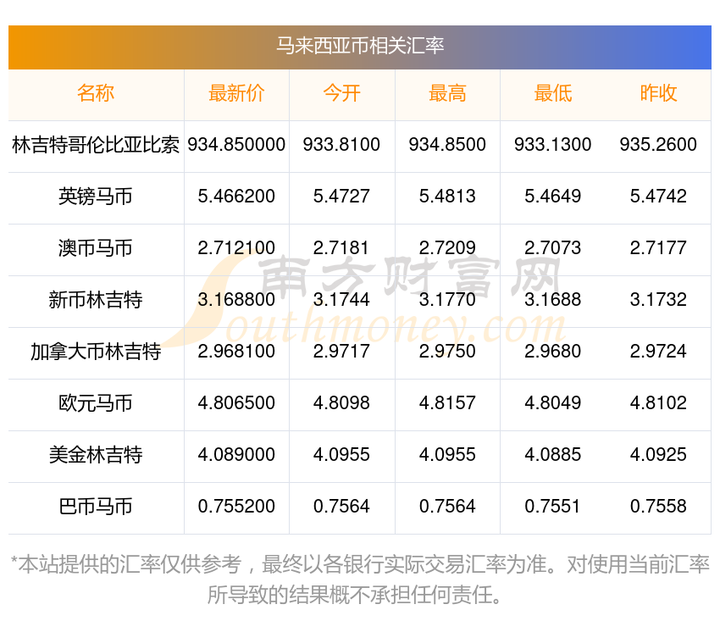
Task: Click latest price 934.850000
Action: (236, 145)
